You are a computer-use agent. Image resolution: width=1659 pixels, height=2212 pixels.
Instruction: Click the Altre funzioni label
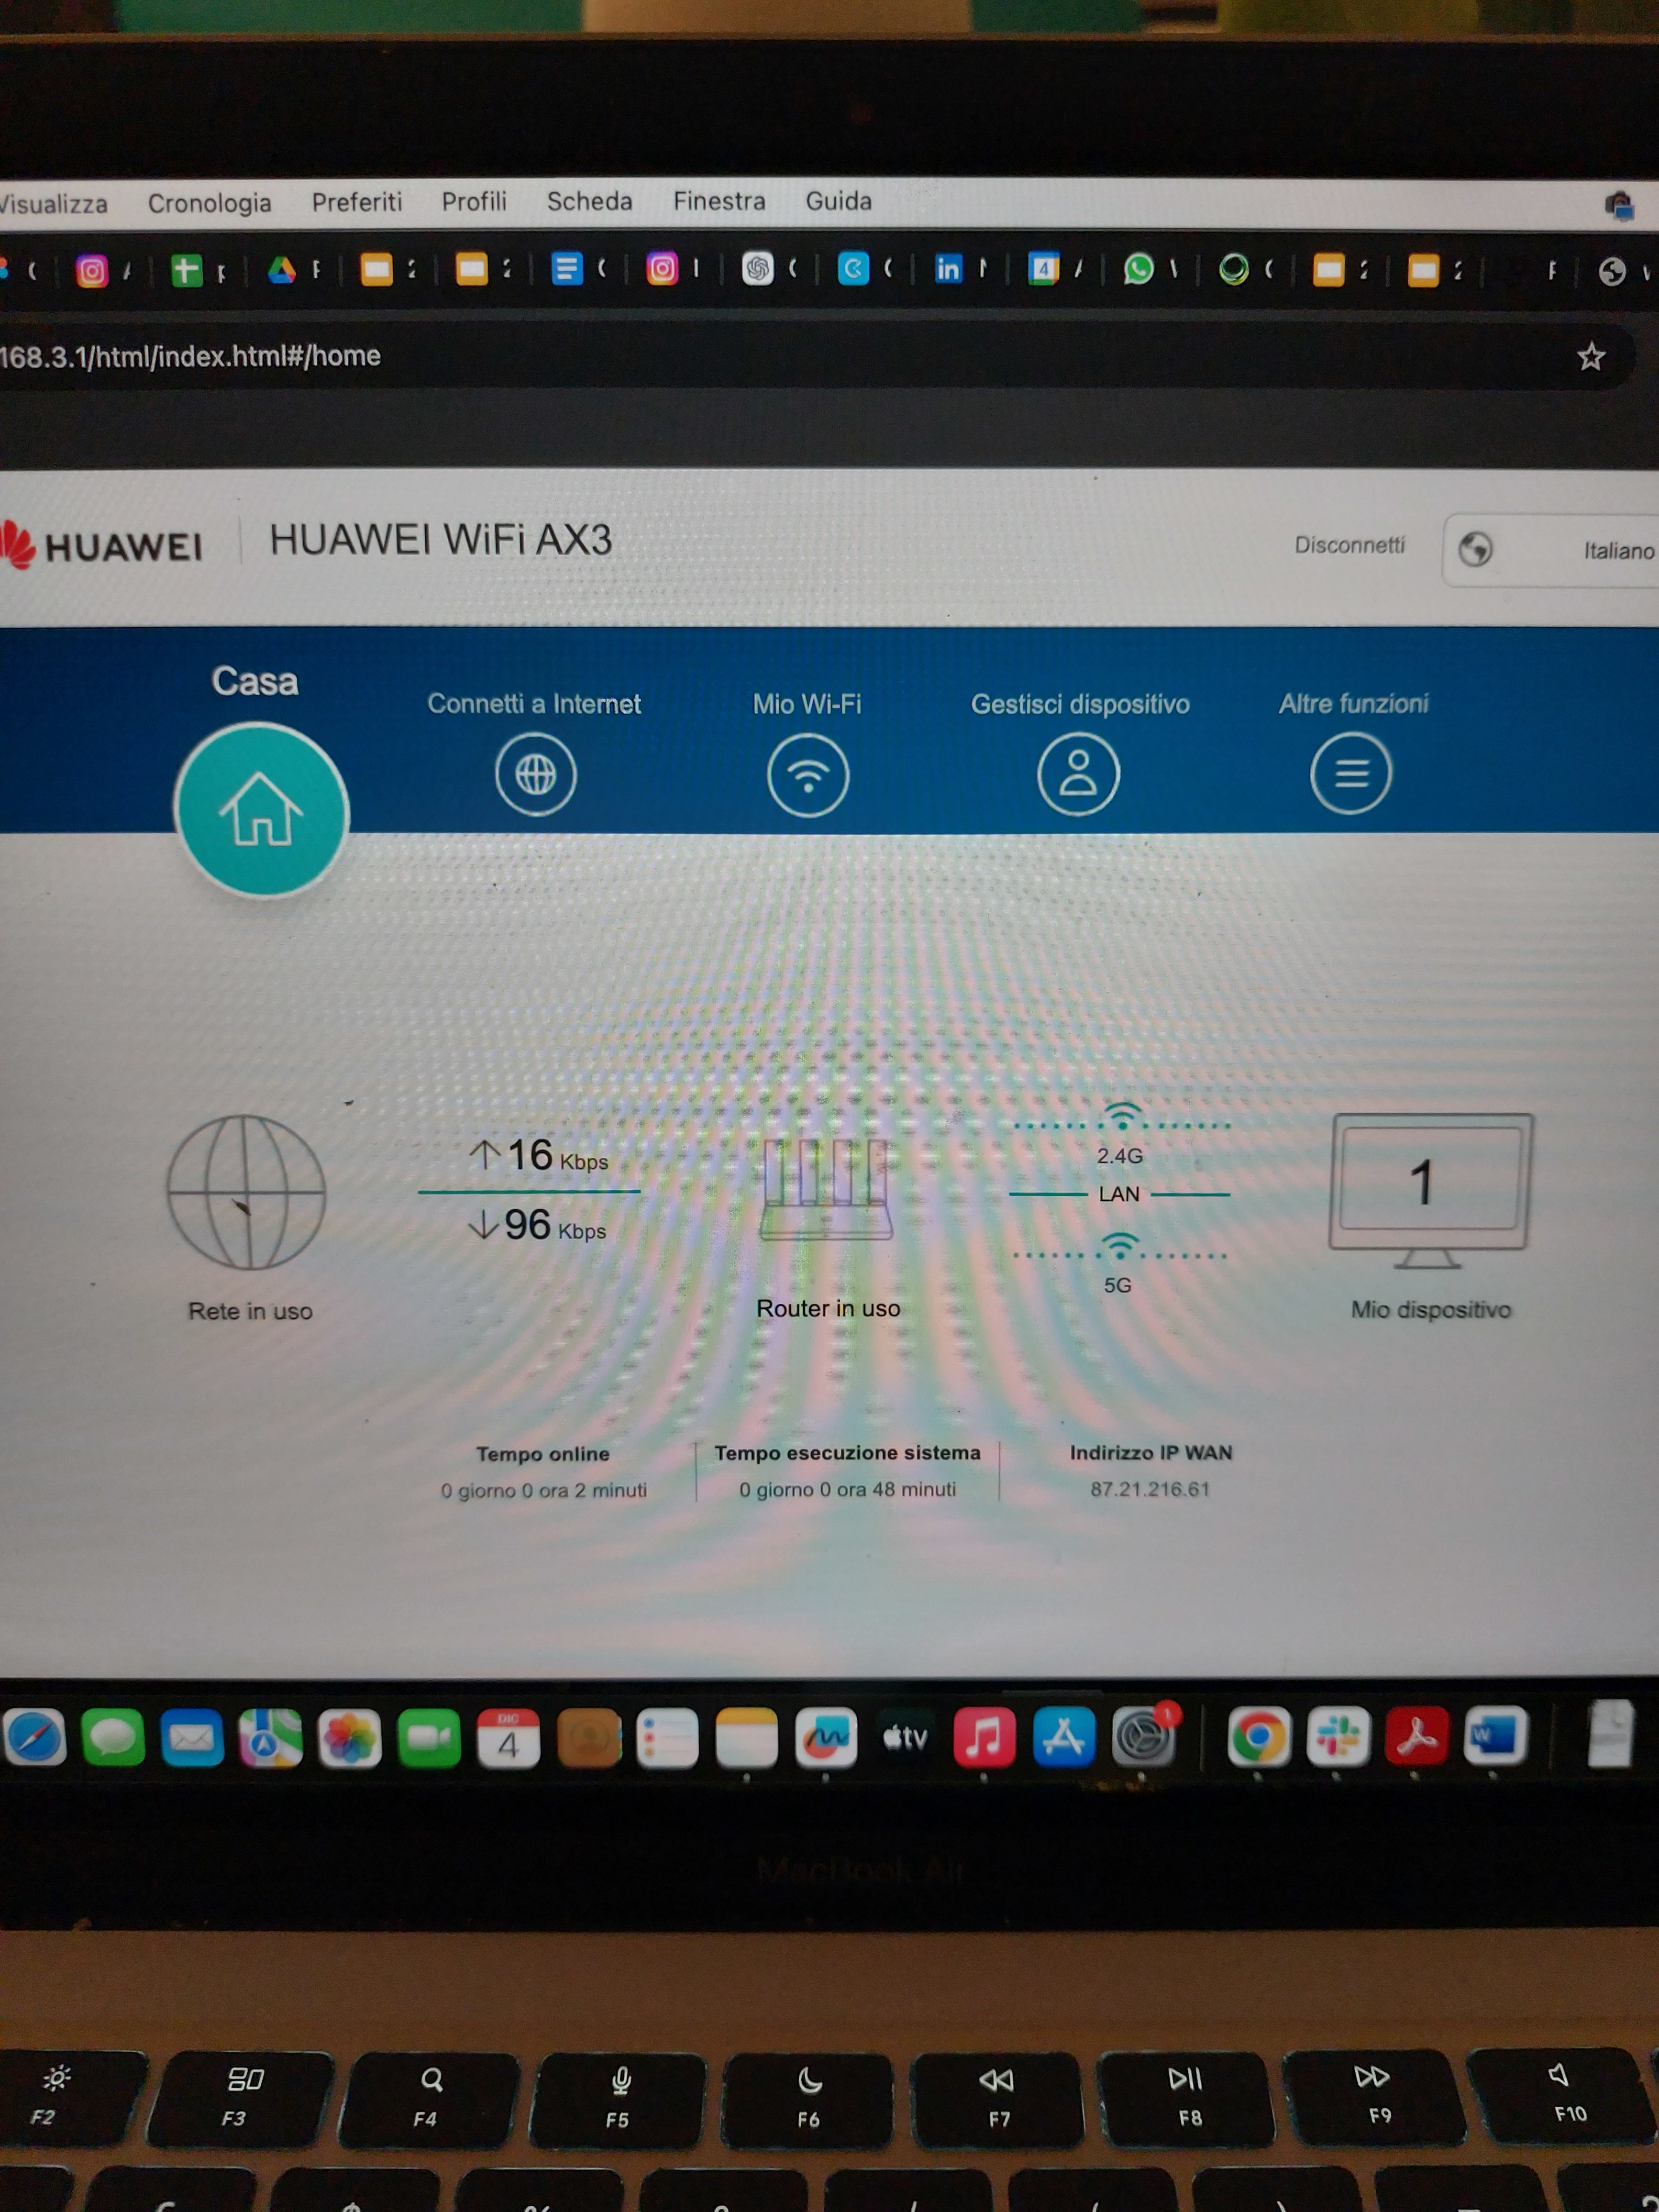coord(1354,704)
